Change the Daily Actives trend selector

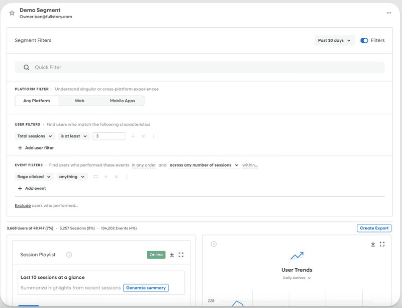(297, 278)
